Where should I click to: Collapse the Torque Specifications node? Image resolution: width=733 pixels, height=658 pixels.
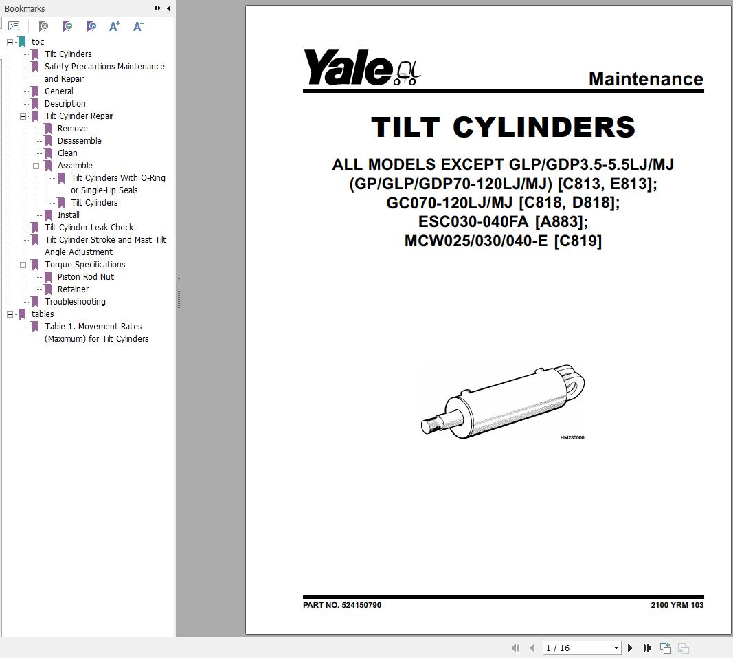23,265
